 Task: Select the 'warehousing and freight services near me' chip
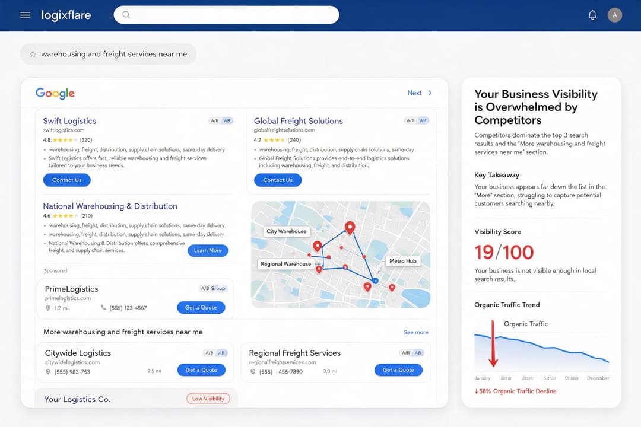pos(109,54)
